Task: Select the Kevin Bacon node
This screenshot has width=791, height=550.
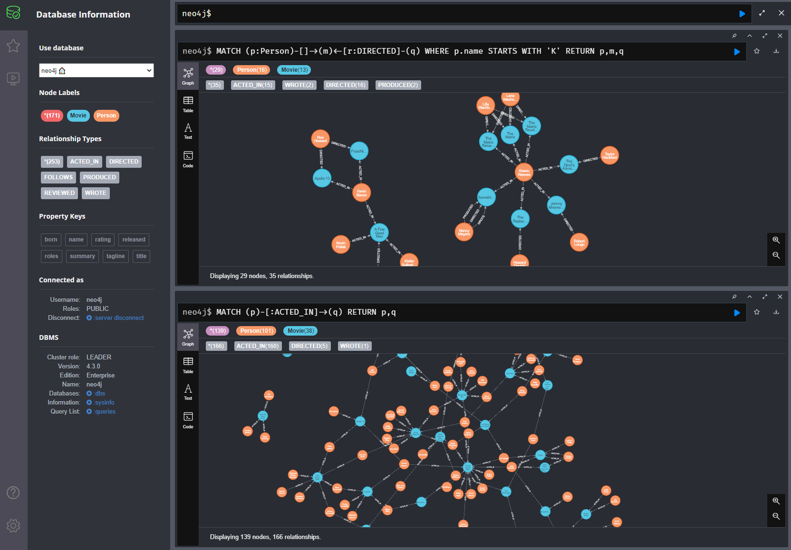Action: tap(362, 193)
